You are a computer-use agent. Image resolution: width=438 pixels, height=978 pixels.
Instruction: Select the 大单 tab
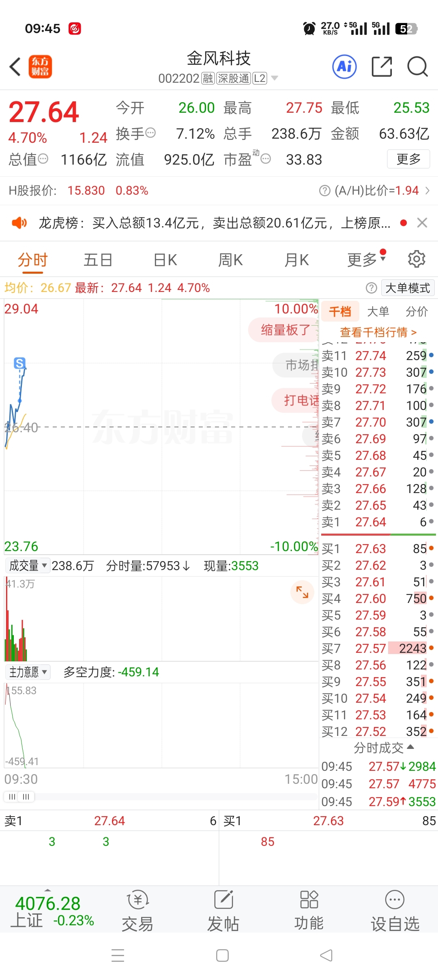[378, 311]
